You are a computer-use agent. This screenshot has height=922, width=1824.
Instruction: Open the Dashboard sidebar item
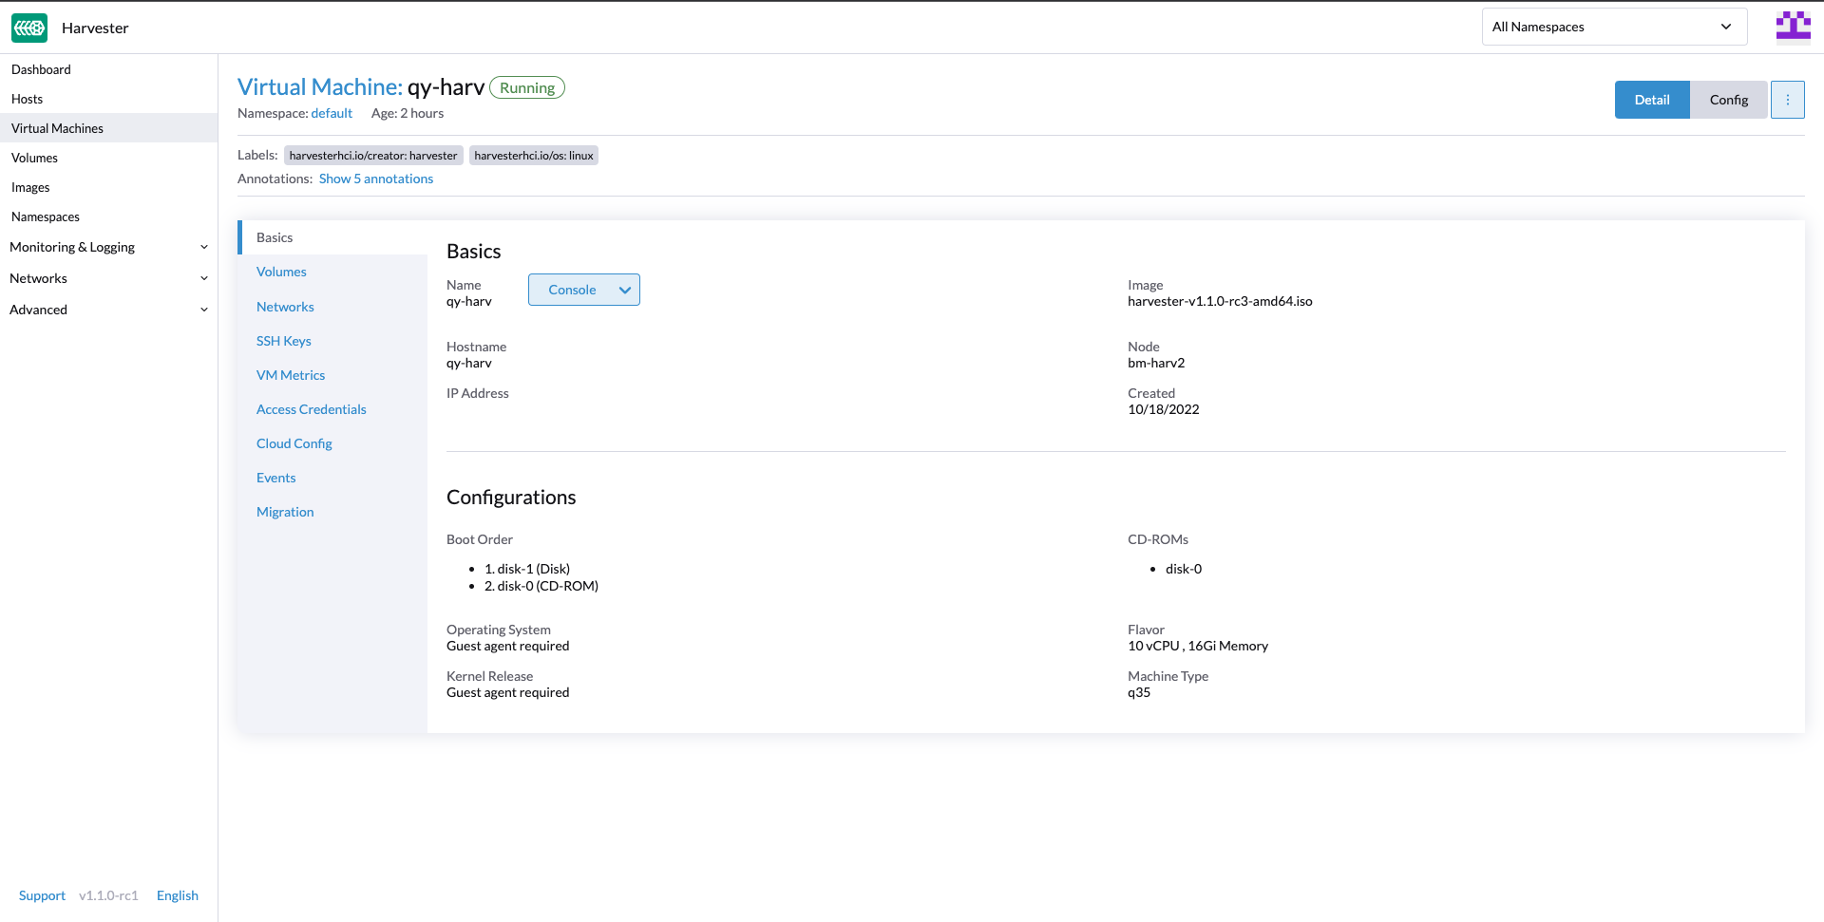pyautogui.click(x=41, y=68)
